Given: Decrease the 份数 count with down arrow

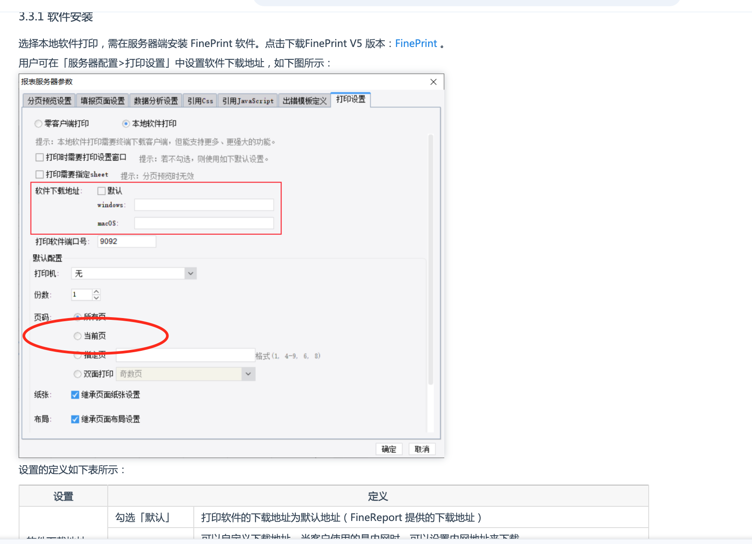Looking at the screenshot, I should [x=96, y=298].
